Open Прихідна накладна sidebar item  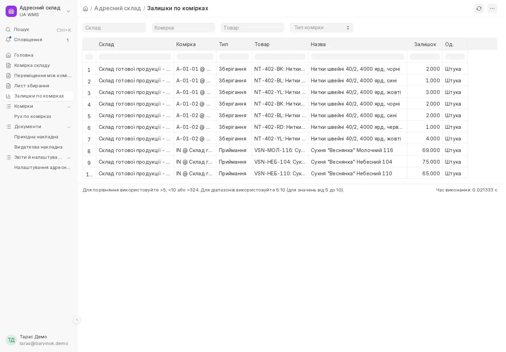pyautogui.click(x=38, y=137)
